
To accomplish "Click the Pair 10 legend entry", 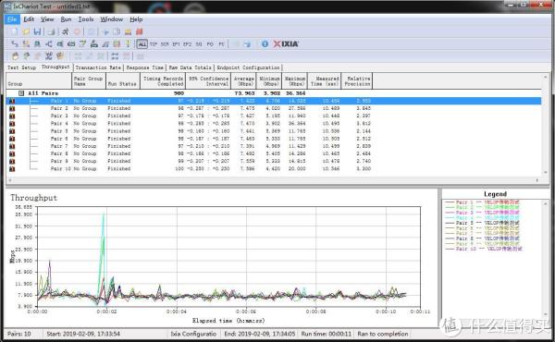I will (483, 249).
